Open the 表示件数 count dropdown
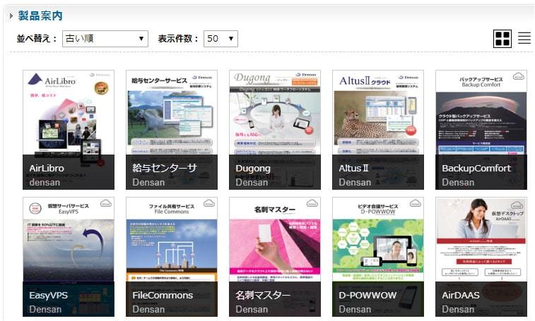Image resolution: width=535 pixels, height=321 pixels. tap(221, 39)
